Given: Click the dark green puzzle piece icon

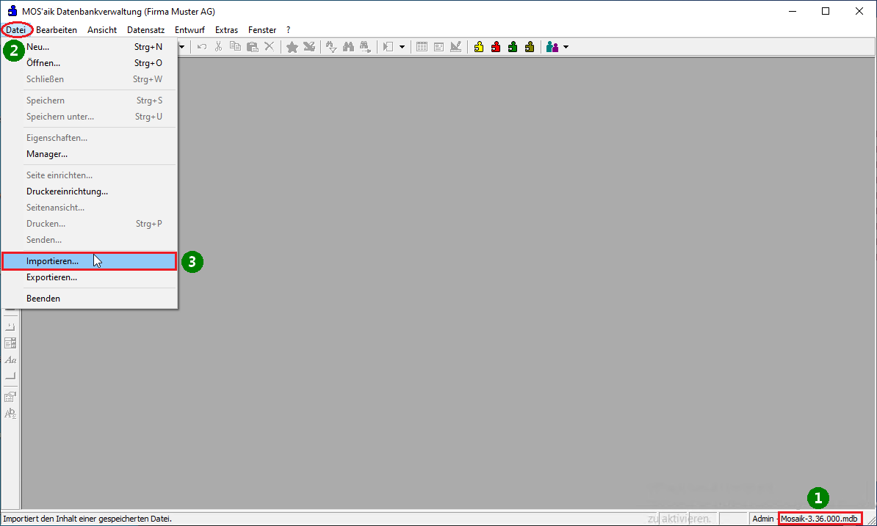Looking at the screenshot, I should [513, 47].
